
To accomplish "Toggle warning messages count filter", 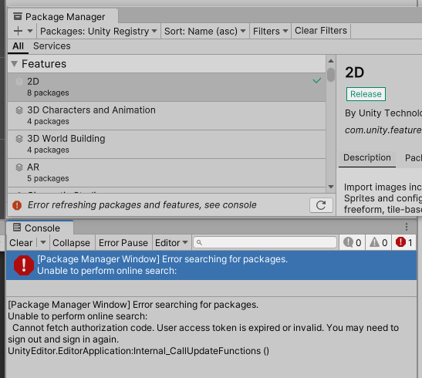I will pyautogui.click(x=378, y=243).
